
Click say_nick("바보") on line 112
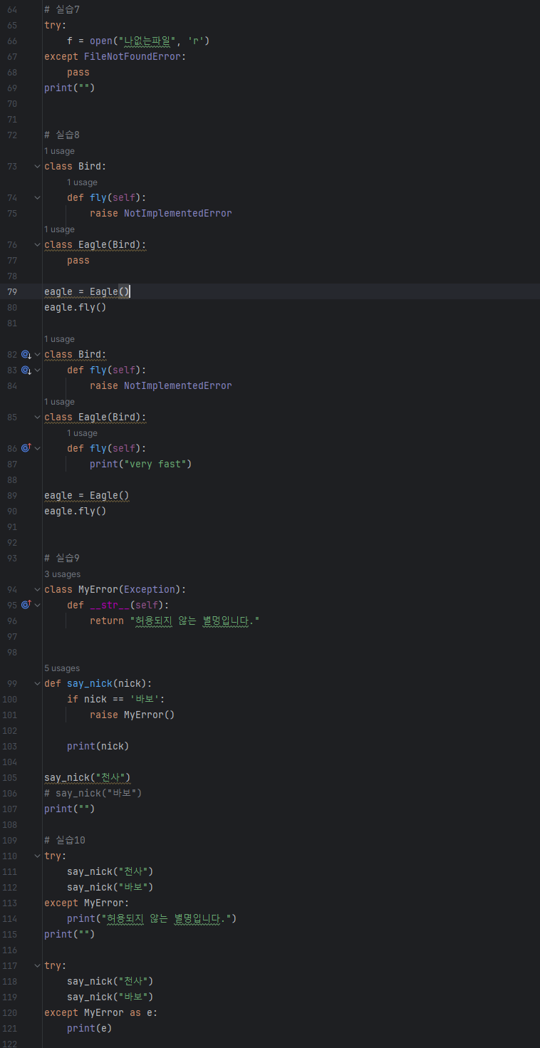(x=110, y=887)
